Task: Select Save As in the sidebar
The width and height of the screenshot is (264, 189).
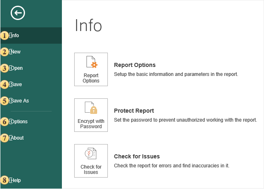Action: [20, 101]
